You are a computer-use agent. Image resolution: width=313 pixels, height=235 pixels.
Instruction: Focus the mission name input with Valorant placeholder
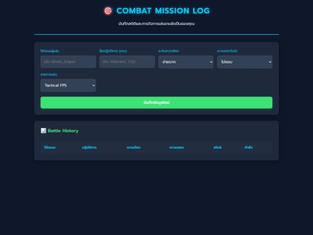coord(127,62)
